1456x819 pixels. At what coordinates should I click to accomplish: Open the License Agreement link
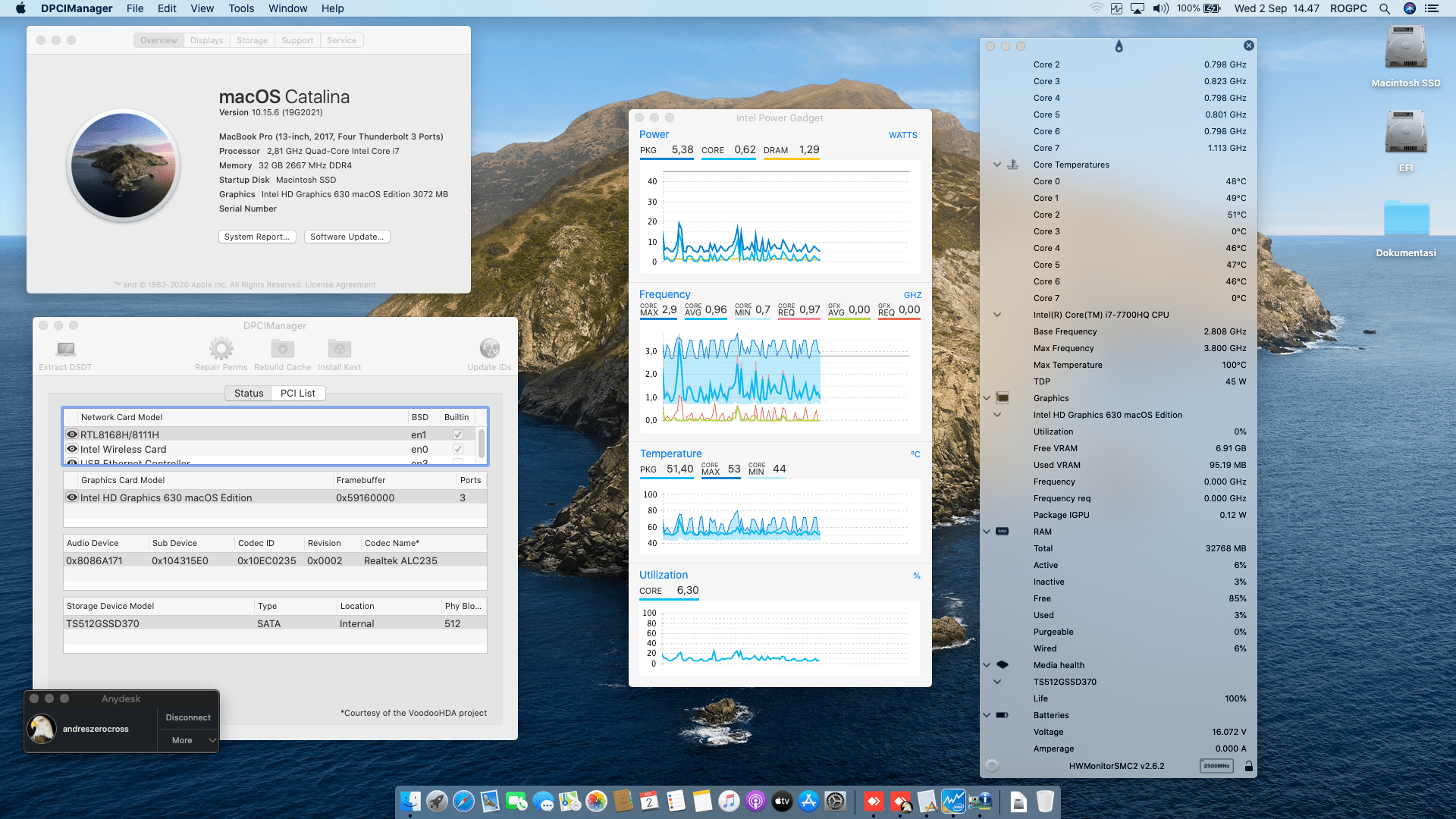click(x=340, y=285)
